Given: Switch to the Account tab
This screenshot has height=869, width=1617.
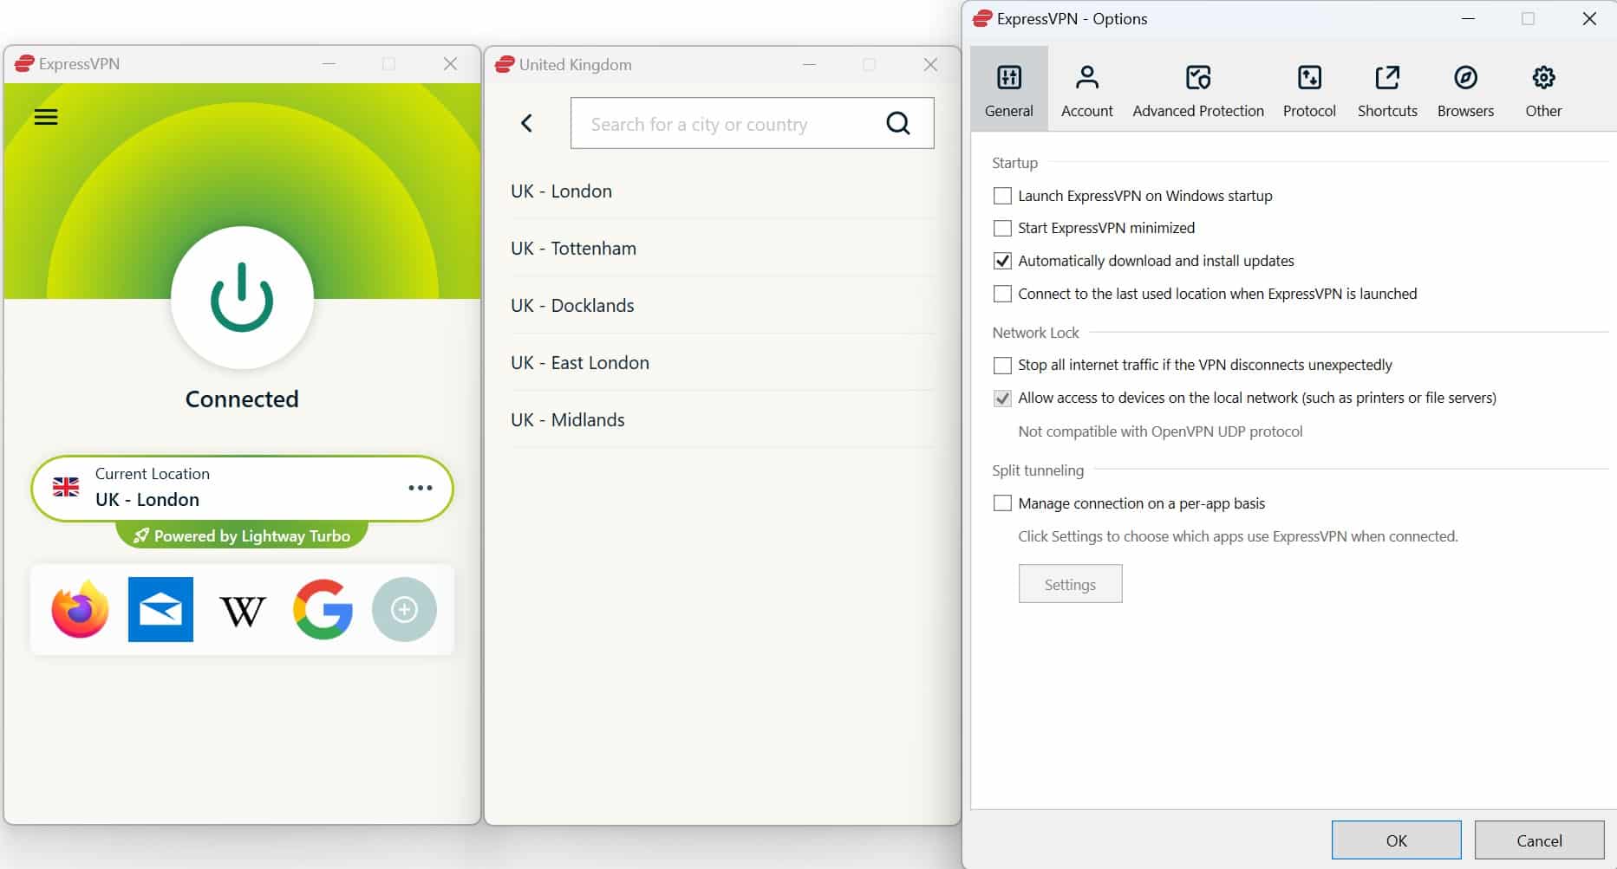Looking at the screenshot, I should pyautogui.click(x=1087, y=89).
